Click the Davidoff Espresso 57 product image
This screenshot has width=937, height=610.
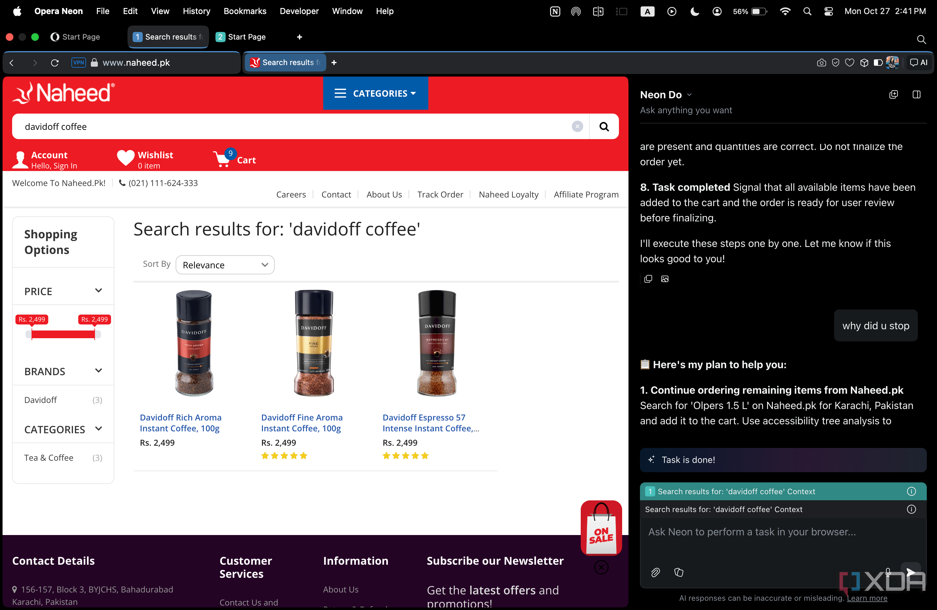click(436, 343)
